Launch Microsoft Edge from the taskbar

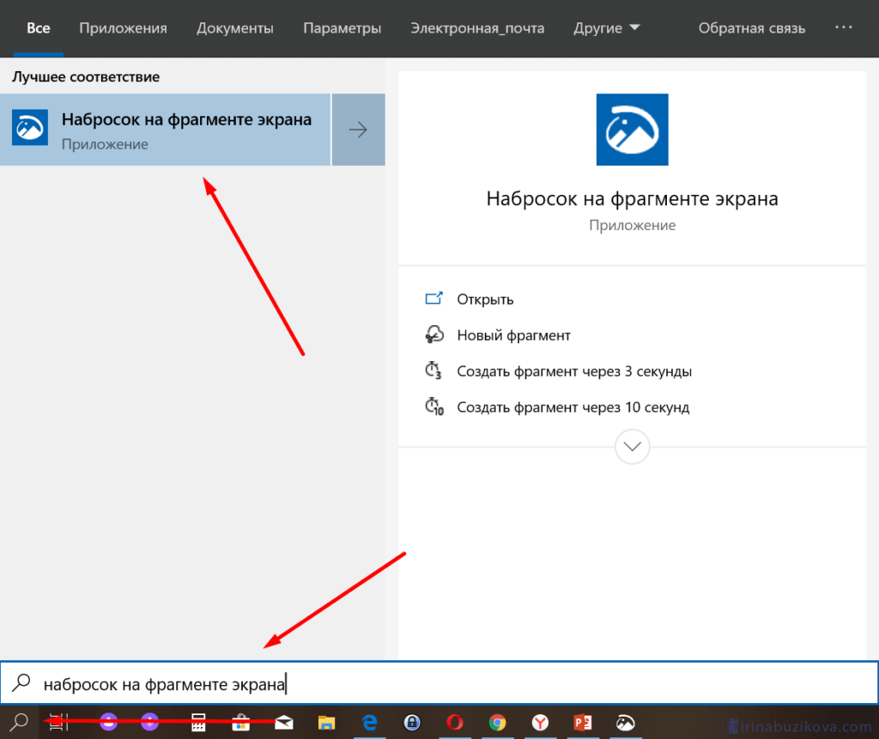coord(370,723)
